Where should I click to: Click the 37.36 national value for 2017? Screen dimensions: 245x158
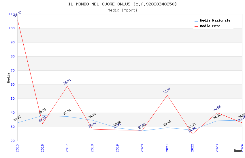(x=67, y=112)
